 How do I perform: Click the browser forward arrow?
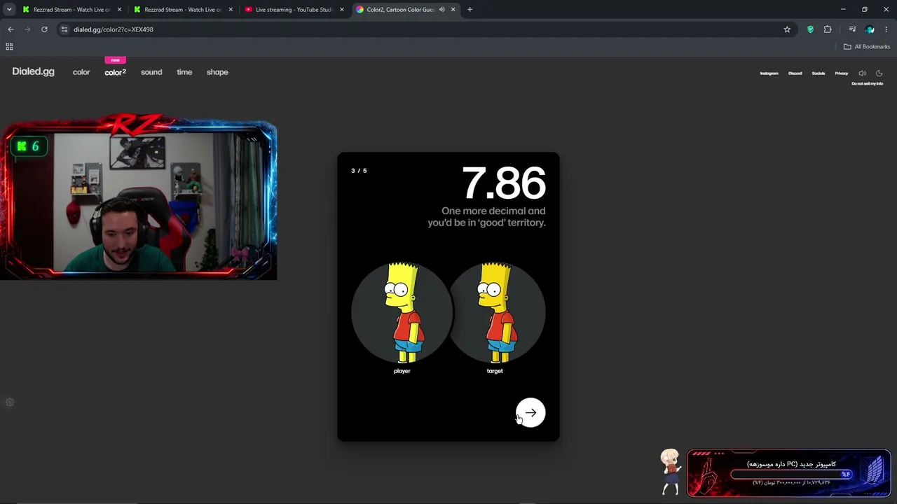[x=27, y=29]
